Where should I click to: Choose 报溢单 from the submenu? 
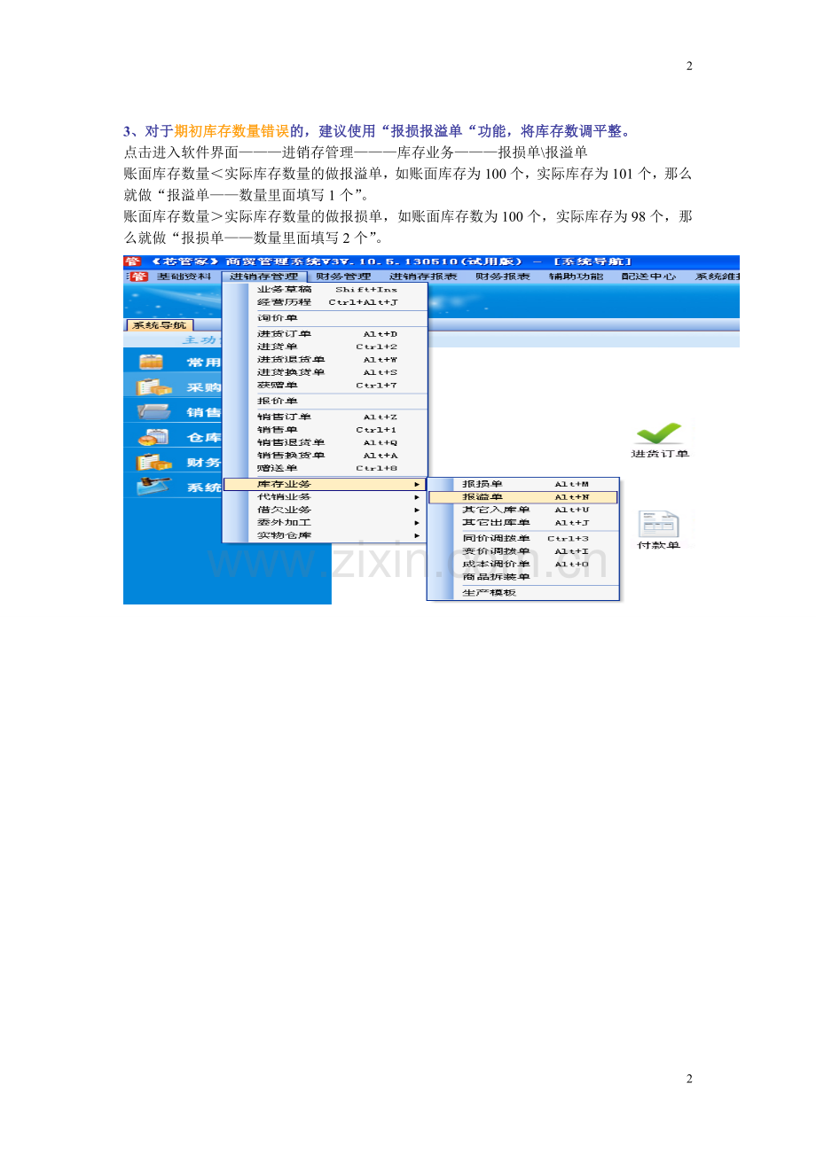pos(522,497)
